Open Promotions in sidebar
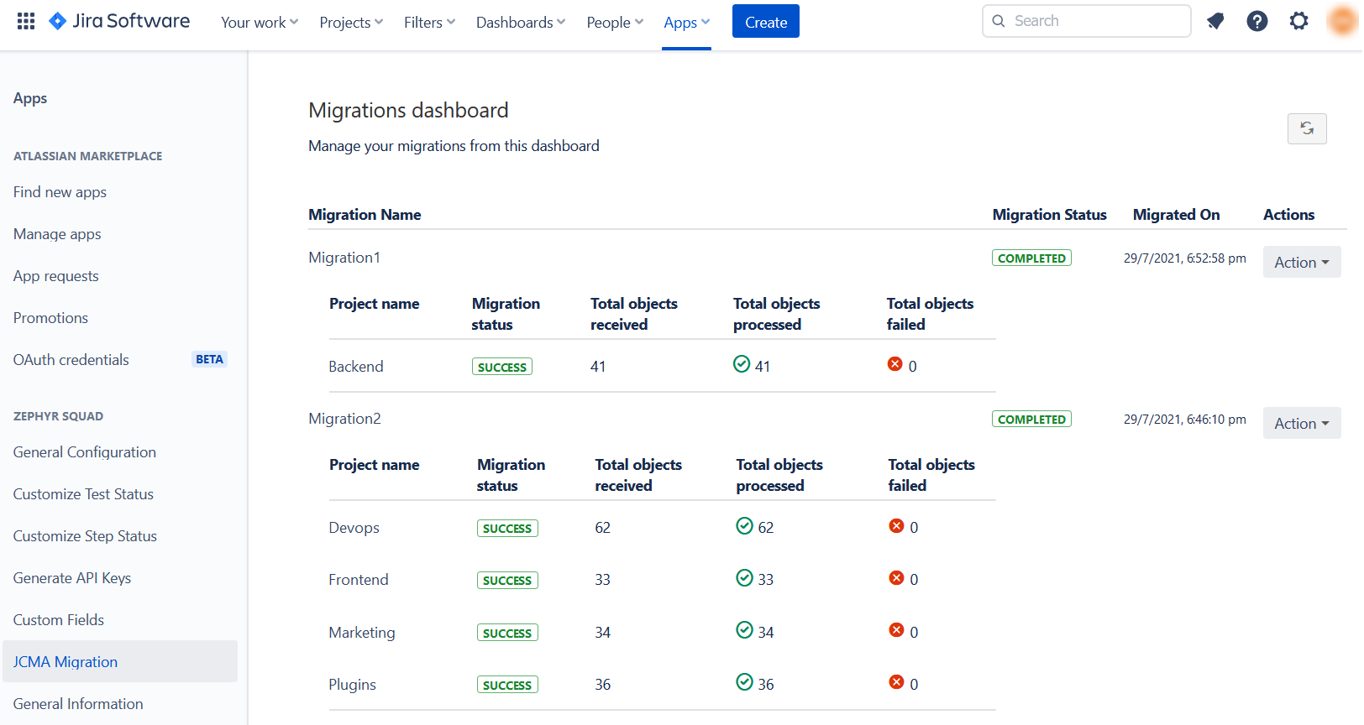Screen dimensions: 1364x725 coord(50,318)
